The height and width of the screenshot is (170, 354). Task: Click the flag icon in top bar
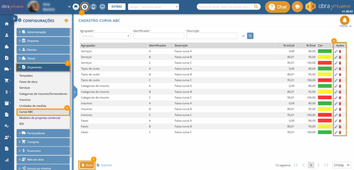pos(76,7)
